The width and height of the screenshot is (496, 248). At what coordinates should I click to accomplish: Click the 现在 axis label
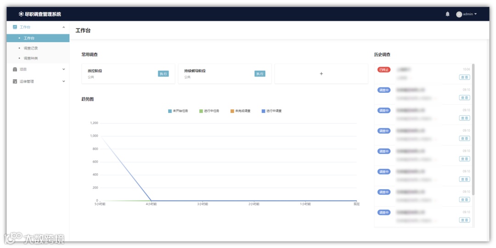pyautogui.click(x=356, y=204)
